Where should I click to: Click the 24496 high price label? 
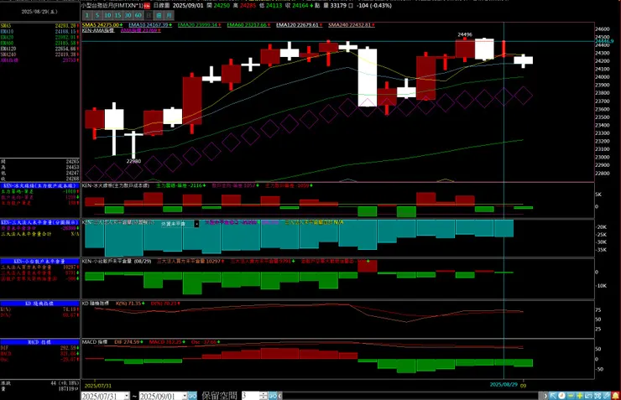click(465, 35)
